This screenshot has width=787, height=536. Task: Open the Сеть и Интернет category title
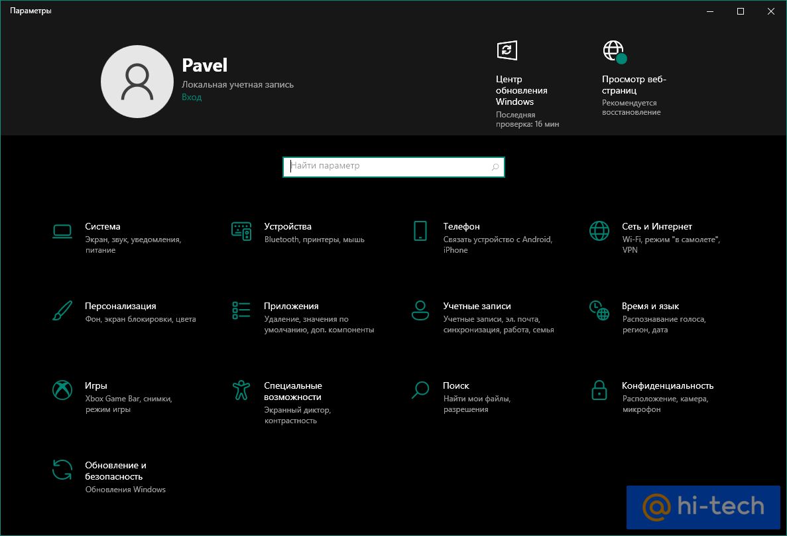pyautogui.click(x=657, y=227)
